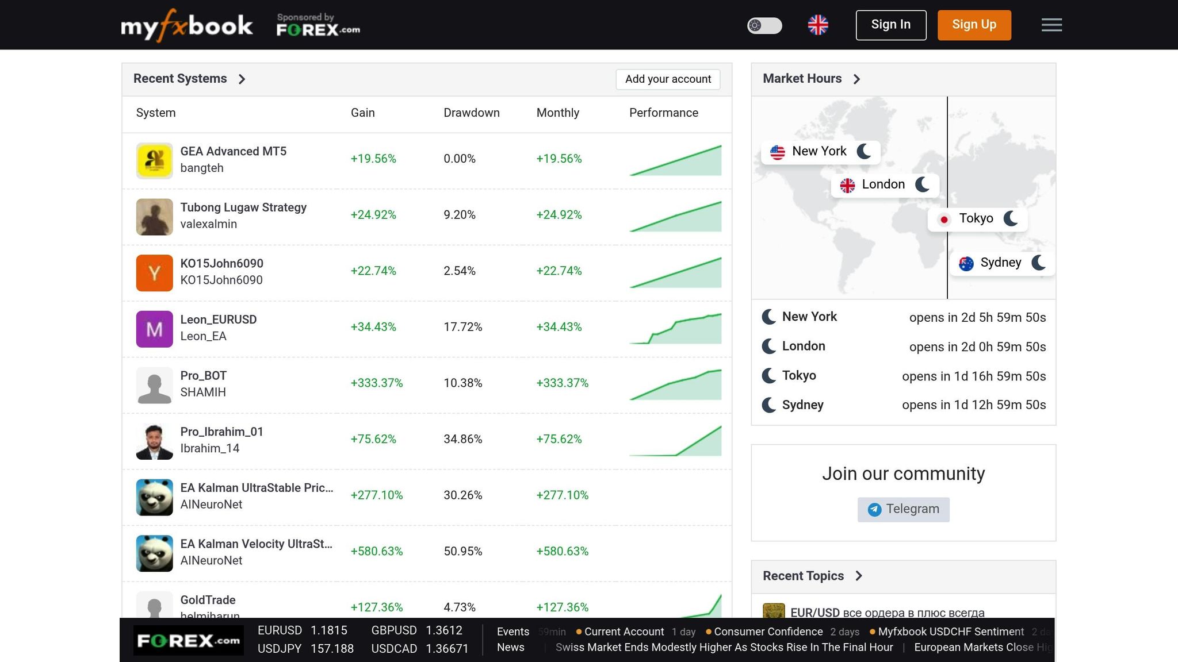This screenshot has height=662, width=1178.
Task: Expand the Recent Topics chevron
Action: (x=859, y=576)
